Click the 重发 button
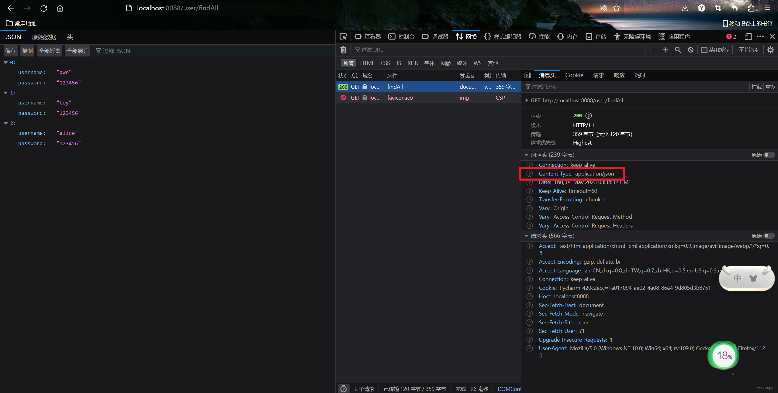This screenshot has height=393, width=778. coord(770,87)
